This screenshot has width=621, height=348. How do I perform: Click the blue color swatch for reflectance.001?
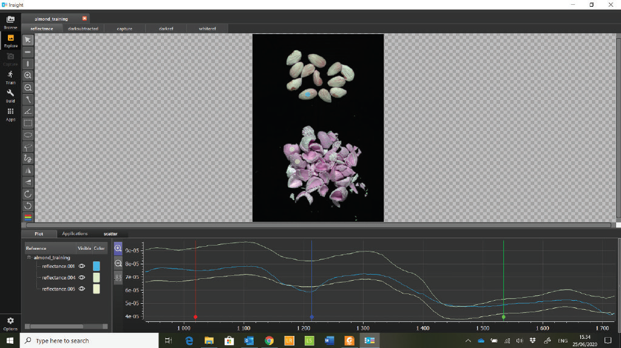[x=96, y=266]
